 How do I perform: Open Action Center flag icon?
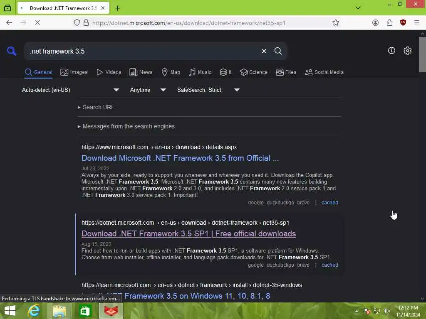367,311
